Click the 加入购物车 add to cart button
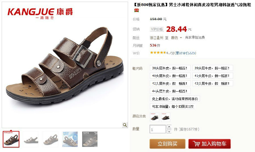The width and height of the screenshot is (255, 152). [209, 144]
